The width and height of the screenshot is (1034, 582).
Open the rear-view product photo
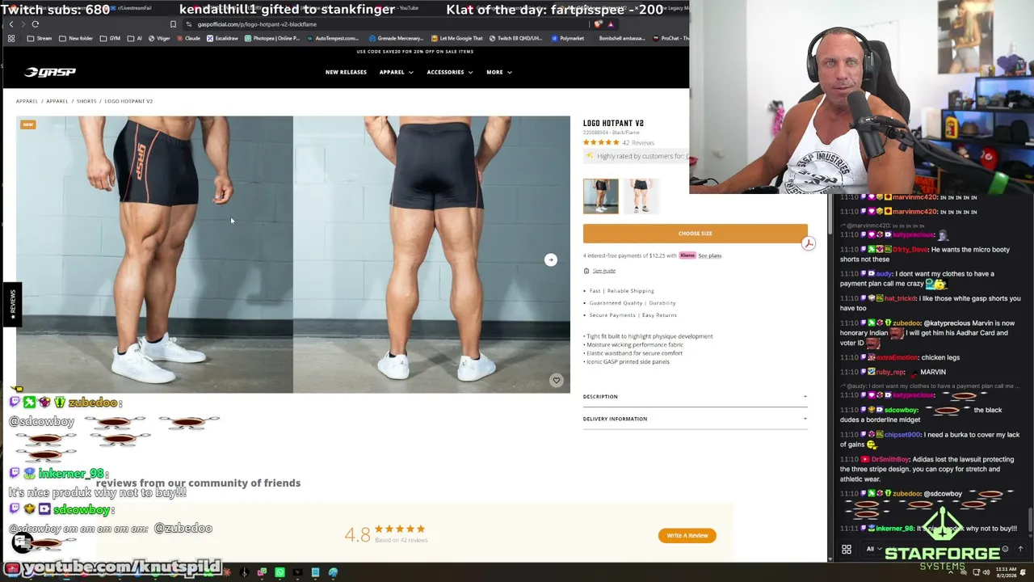coord(431,255)
